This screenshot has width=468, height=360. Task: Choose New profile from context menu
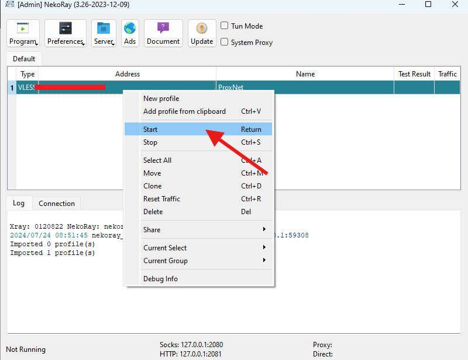[x=198, y=99]
